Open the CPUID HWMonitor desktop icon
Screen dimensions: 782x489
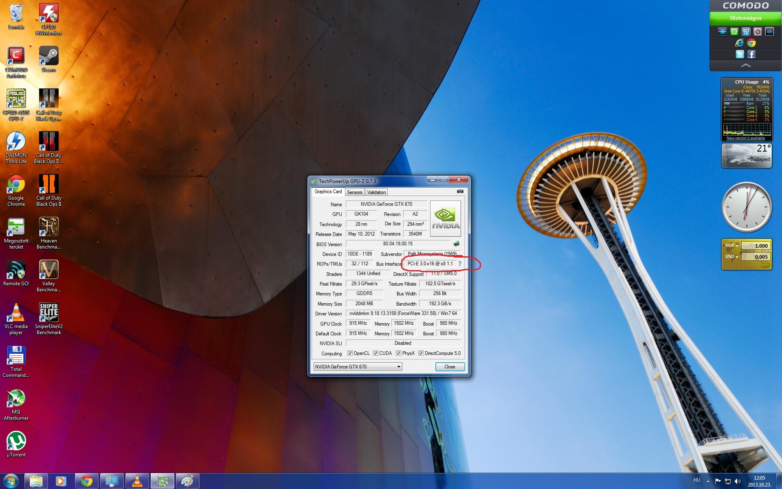pyautogui.click(x=48, y=19)
